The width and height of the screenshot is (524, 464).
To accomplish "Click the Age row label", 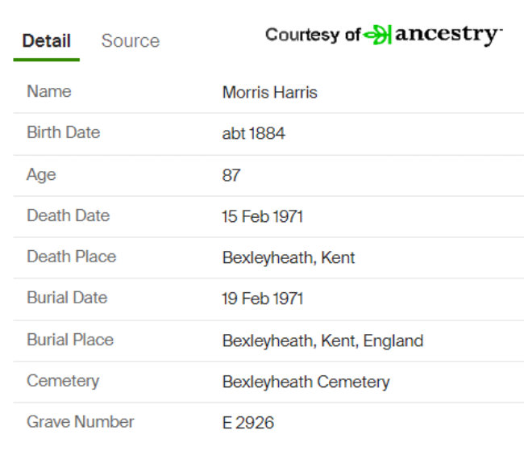I will point(41,174).
